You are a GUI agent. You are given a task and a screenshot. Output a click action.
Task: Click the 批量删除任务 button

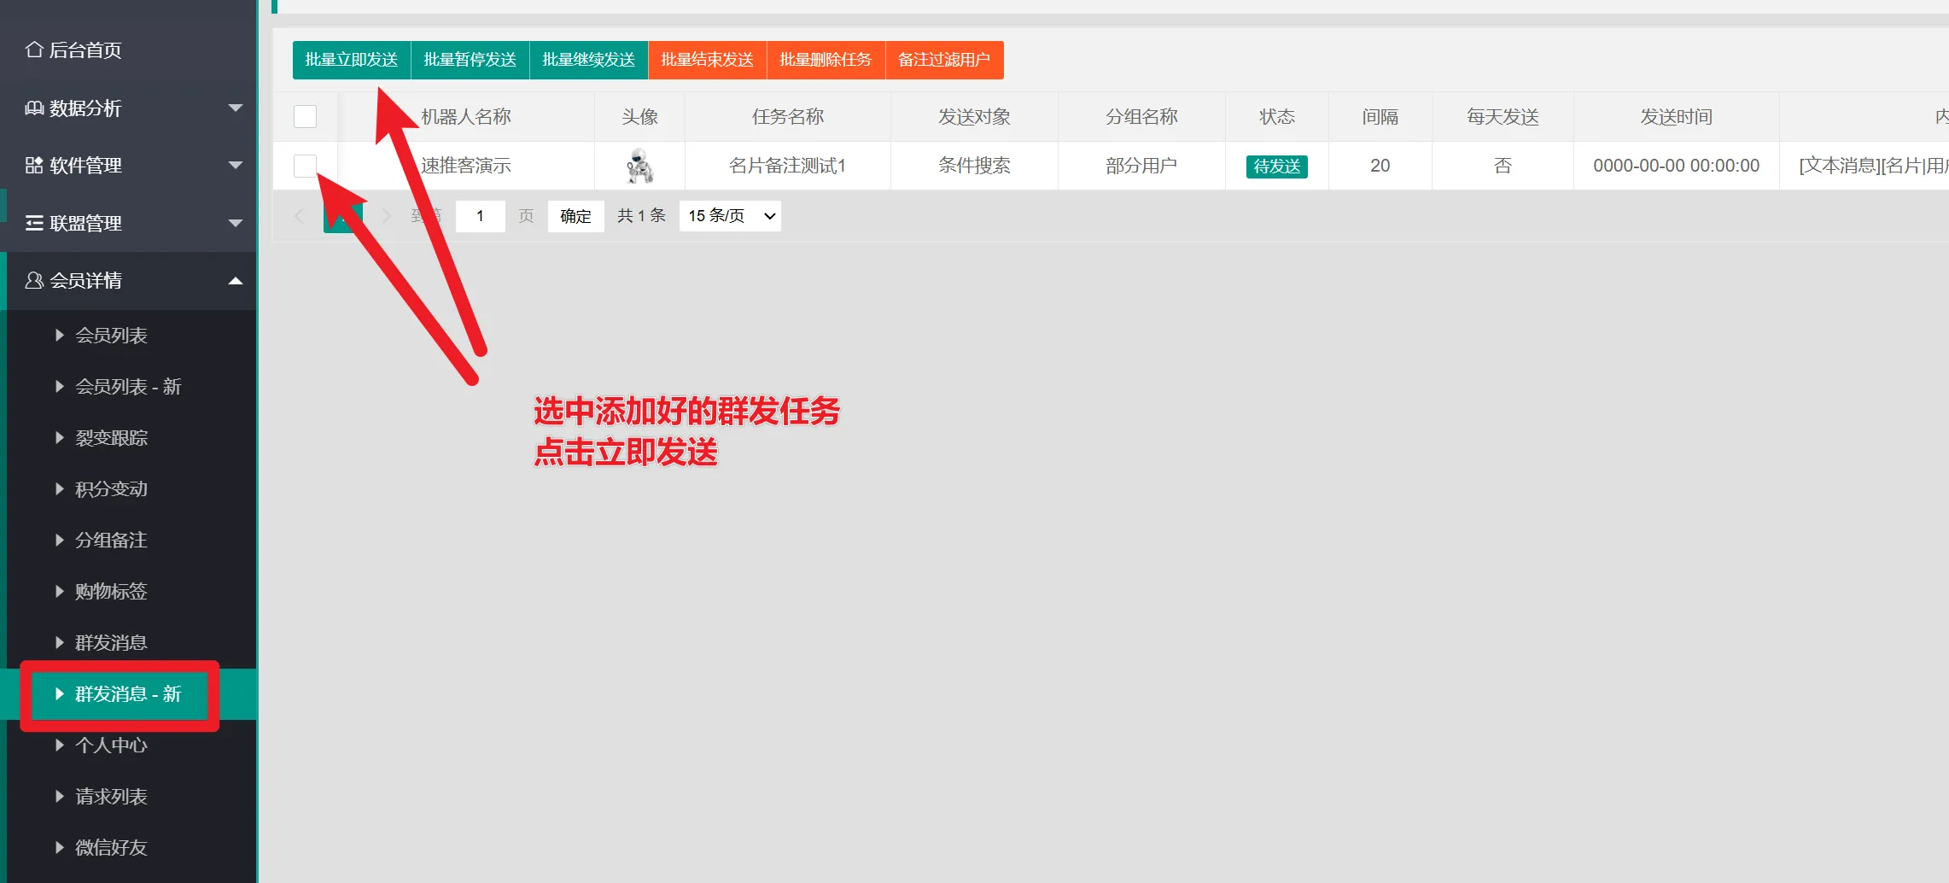(826, 60)
